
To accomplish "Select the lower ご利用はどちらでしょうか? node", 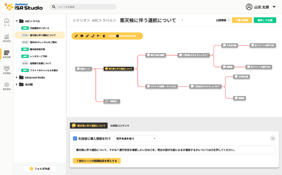I will click(205, 87).
